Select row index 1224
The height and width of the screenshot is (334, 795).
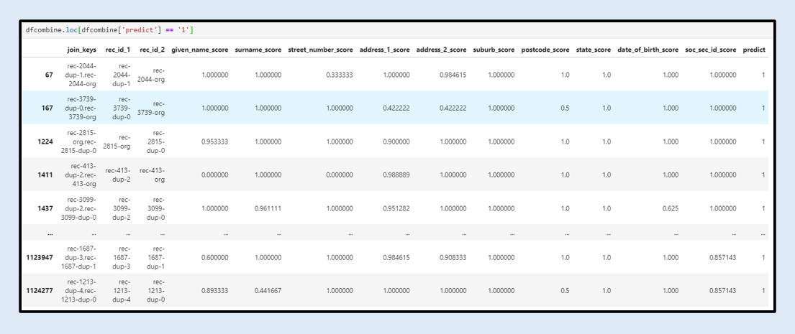[45, 142]
